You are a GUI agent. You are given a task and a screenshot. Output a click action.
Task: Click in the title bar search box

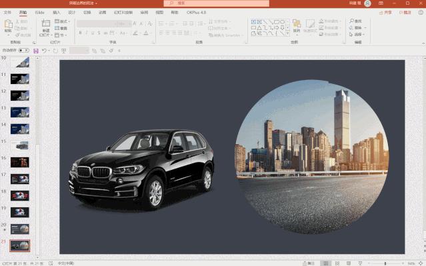point(216,3)
